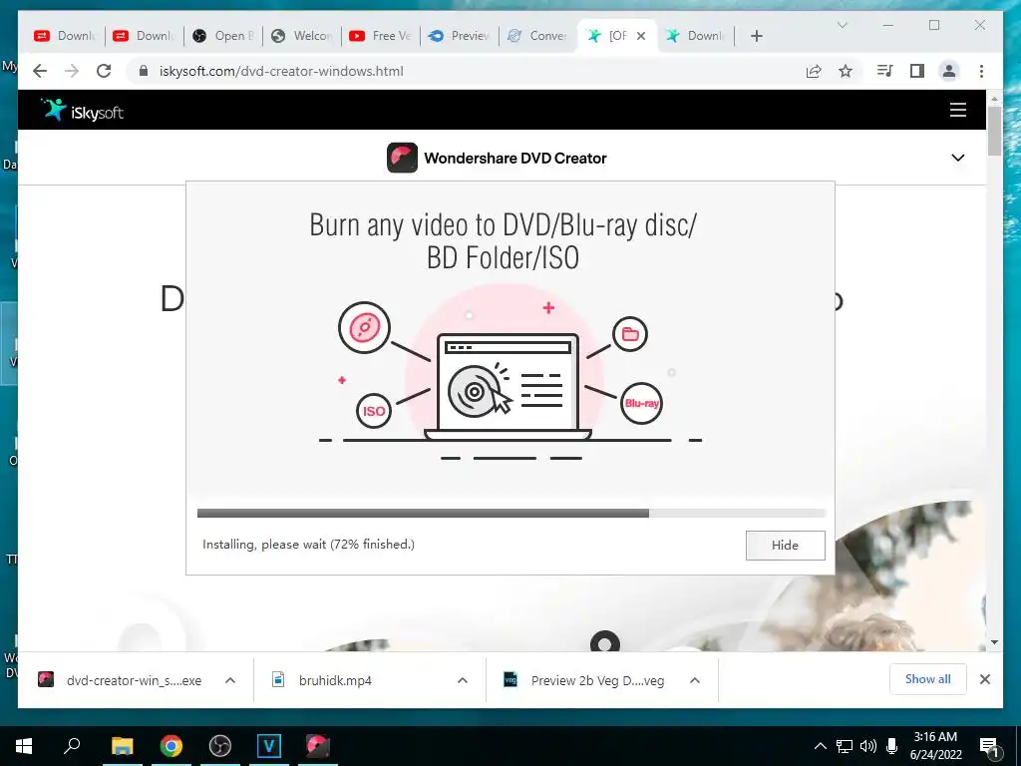Close the downloads bar
The height and width of the screenshot is (766, 1021).
pyautogui.click(x=984, y=679)
